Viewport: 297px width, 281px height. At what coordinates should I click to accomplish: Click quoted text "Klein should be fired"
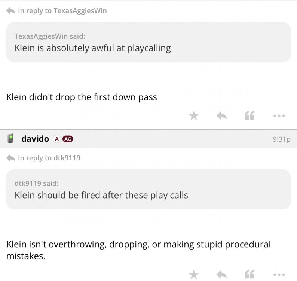point(101,195)
